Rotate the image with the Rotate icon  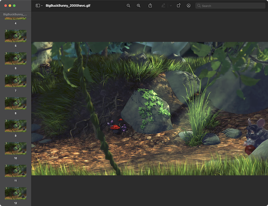pyautogui.click(x=178, y=5)
